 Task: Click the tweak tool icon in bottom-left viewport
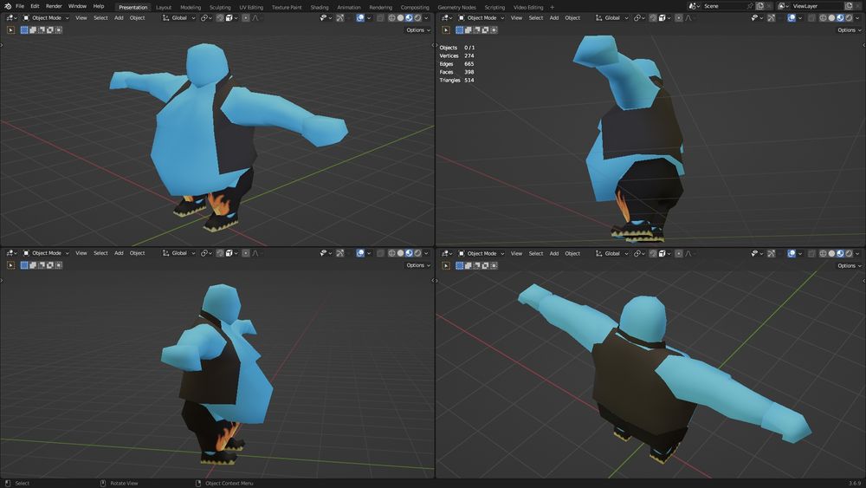(10, 265)
